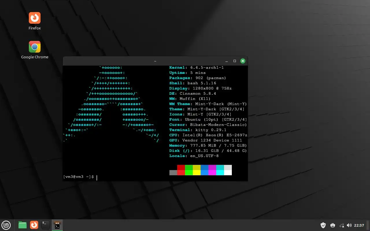Open the volume speaker tray icon
This screenshot has height=231, width=370.
tap(349, 225)
